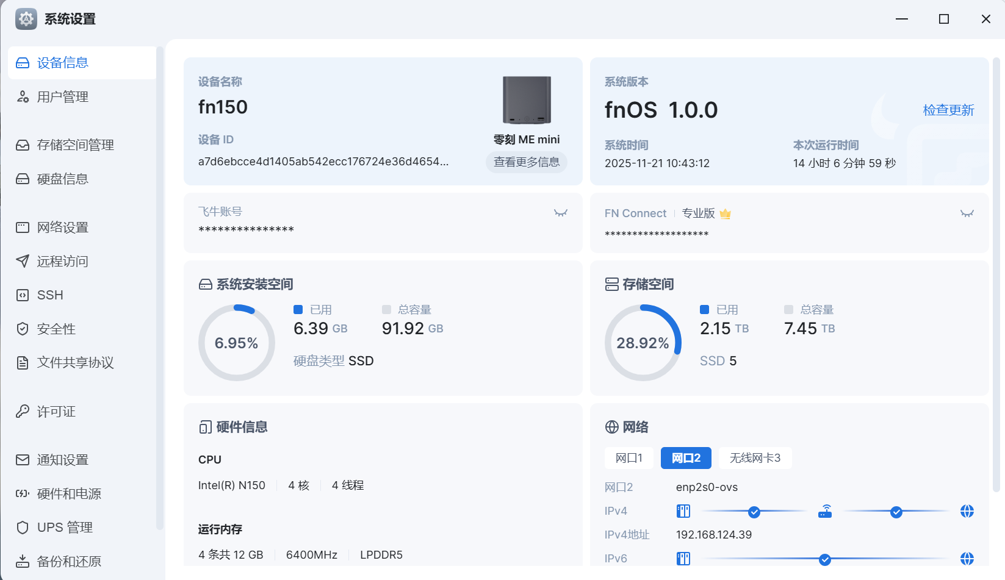Click the 查看更多信息 button

(x=527, y=162)
